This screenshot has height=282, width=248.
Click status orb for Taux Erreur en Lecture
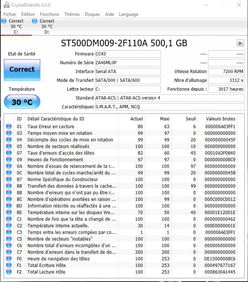[9, 127]
